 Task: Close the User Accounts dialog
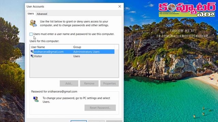click(120, 6)
